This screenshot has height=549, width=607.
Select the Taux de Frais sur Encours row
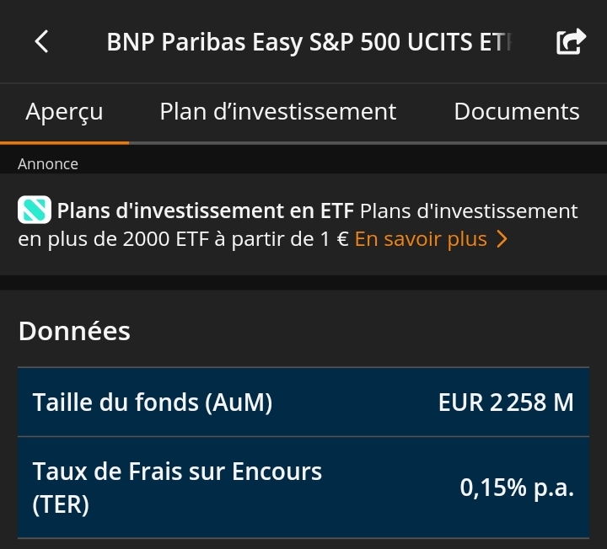[303, 488]
